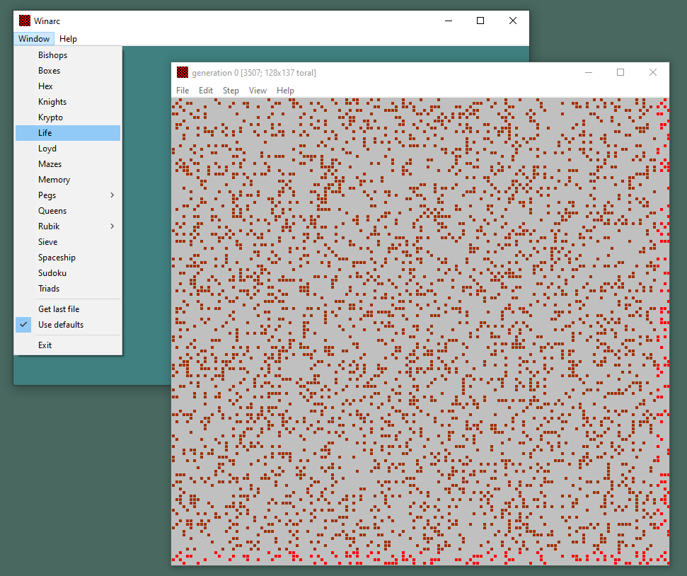Open Sudoku from the menu
687x576 pixels.
coord(68,273)
